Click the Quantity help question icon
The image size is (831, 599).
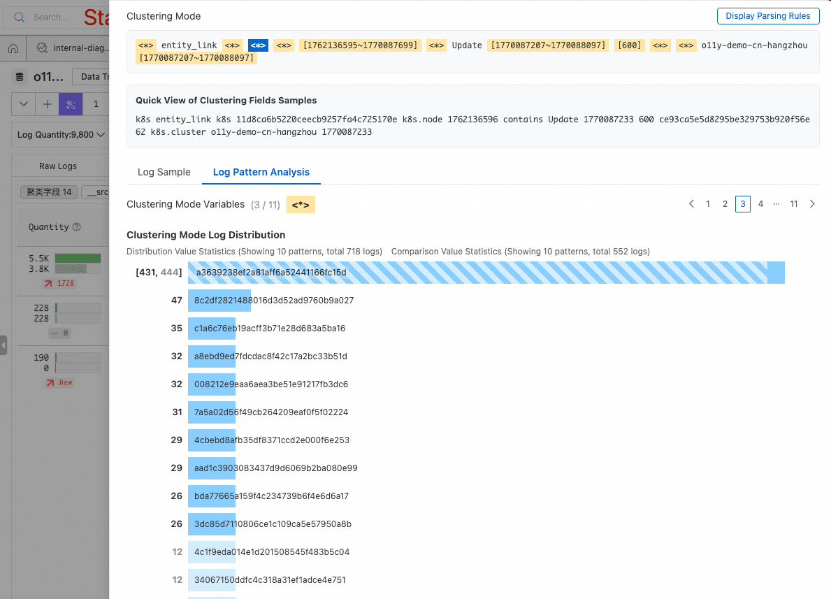[x=77, y=227]
